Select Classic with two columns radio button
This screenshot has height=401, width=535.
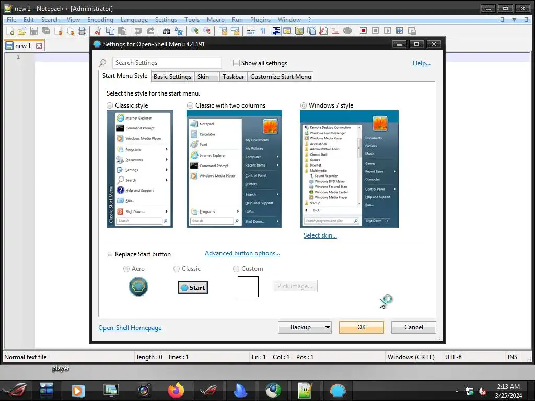tap(190, 105)
